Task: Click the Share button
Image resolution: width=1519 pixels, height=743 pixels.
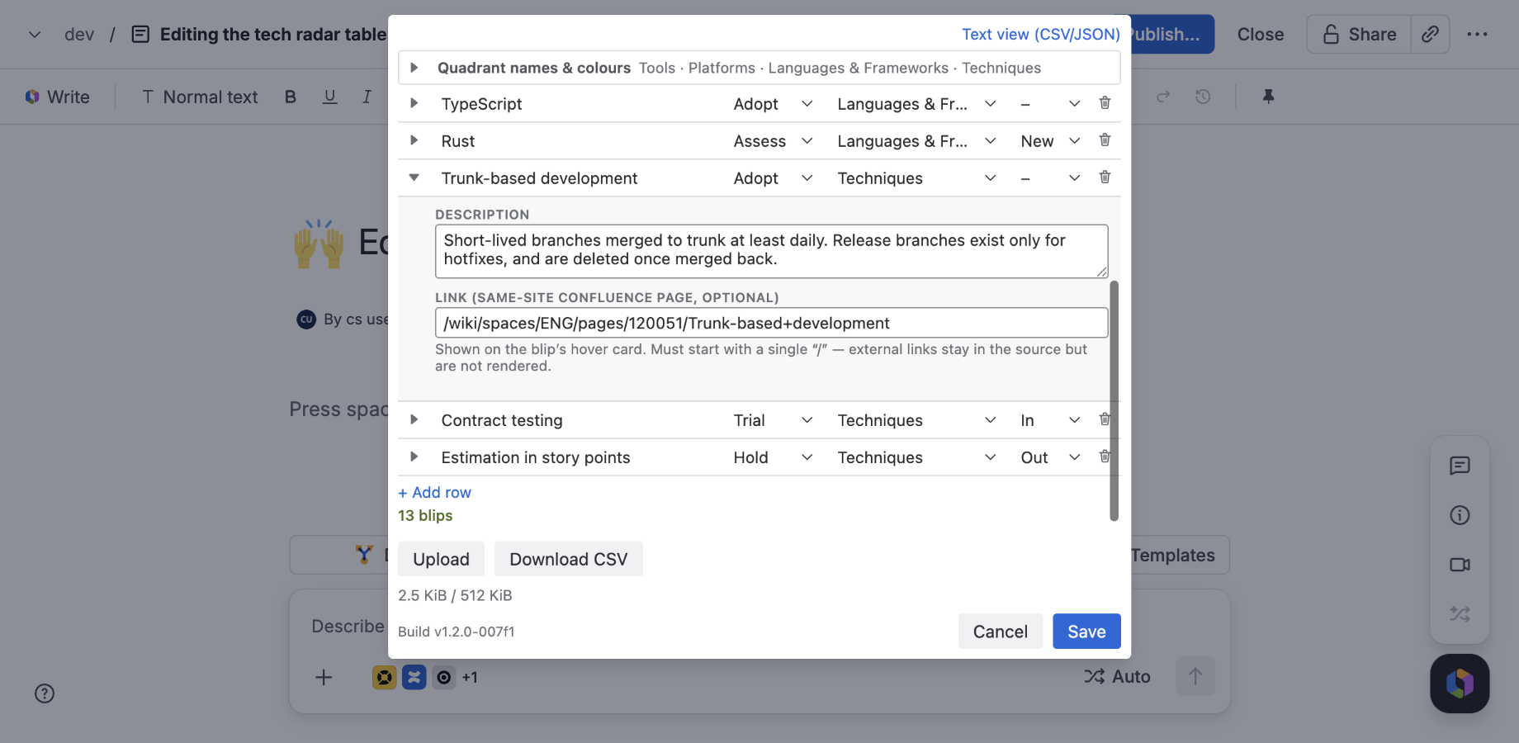Action: (x=1359, y=35)
